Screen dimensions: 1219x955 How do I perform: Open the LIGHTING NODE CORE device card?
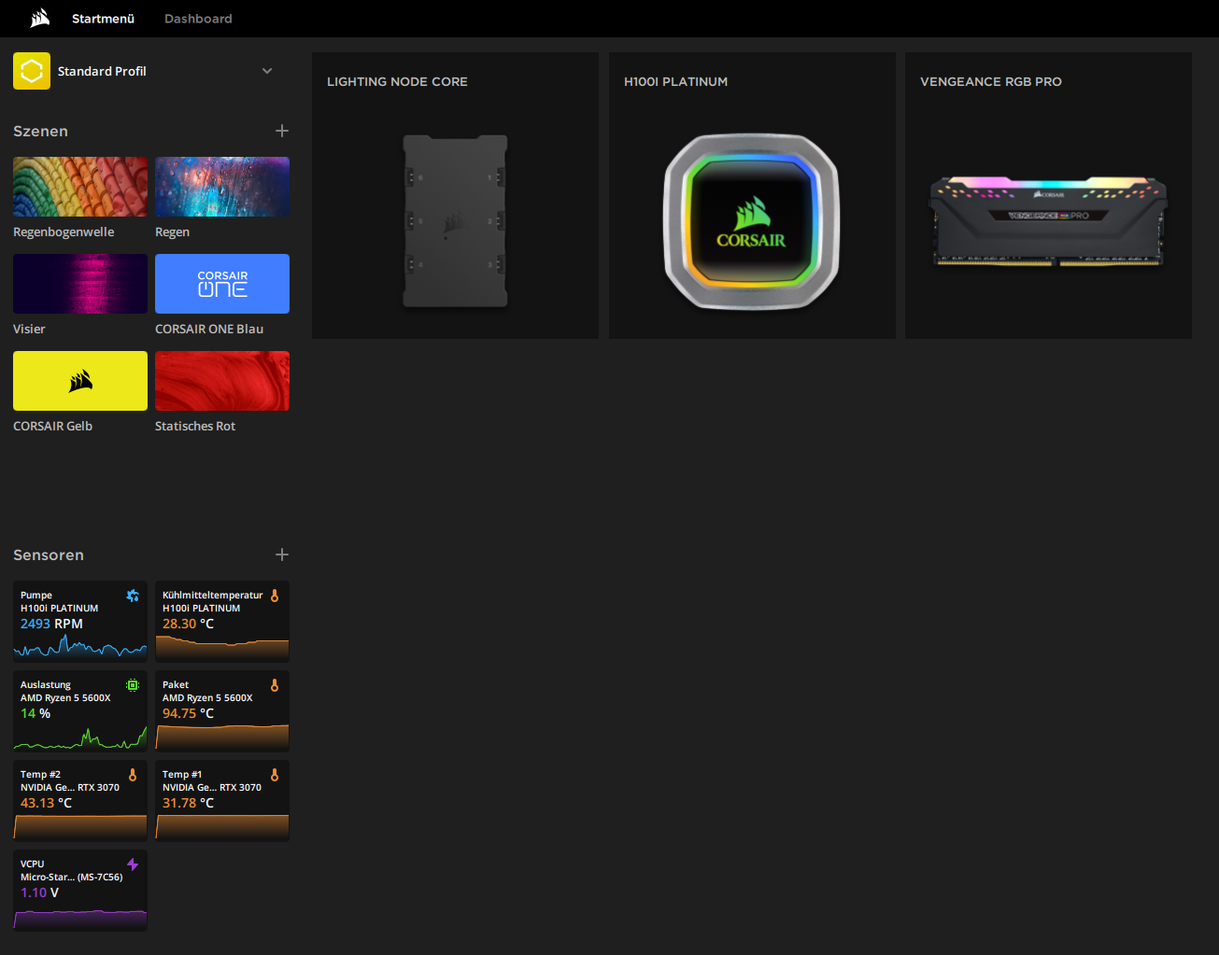coord(455,195)
